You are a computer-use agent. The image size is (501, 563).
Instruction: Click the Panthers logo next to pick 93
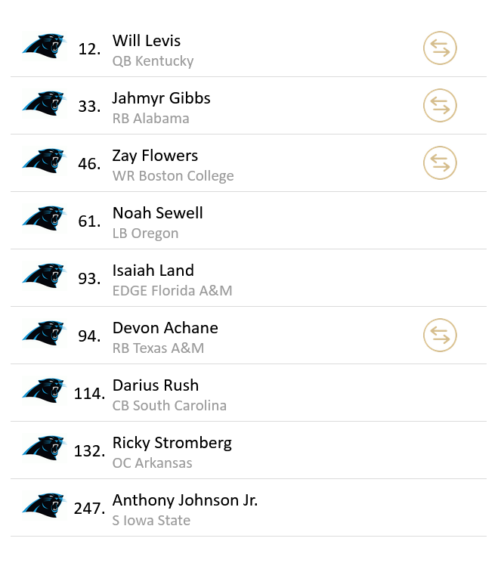[44, 277]
